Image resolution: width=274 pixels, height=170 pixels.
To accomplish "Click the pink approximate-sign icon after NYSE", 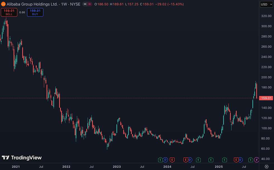I will tap(90, 4).
